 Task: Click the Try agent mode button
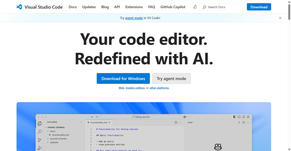[171, 79]
